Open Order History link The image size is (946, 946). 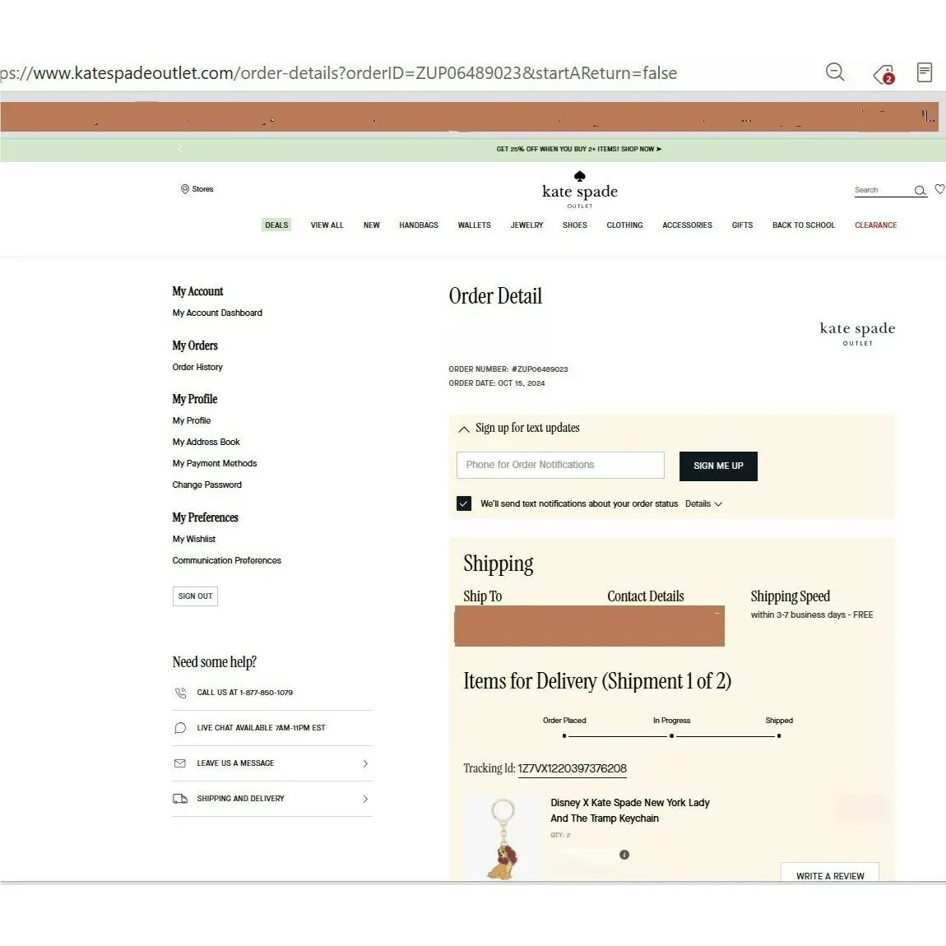pos(197,367)
